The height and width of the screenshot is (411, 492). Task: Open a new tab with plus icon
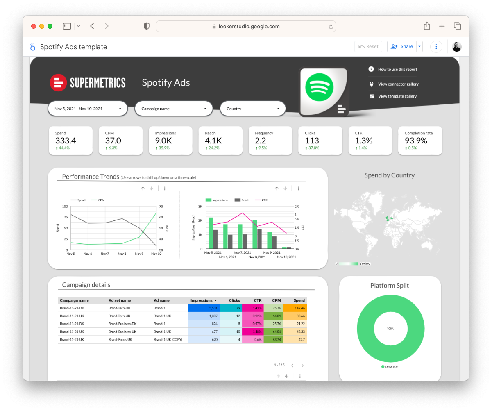(442, 26)
